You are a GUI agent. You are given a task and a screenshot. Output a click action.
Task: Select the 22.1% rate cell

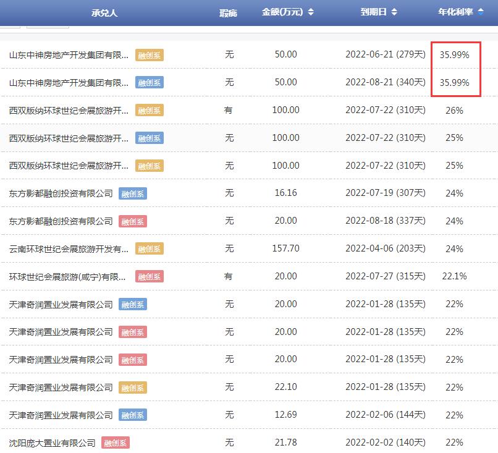[x=454, y=276]
